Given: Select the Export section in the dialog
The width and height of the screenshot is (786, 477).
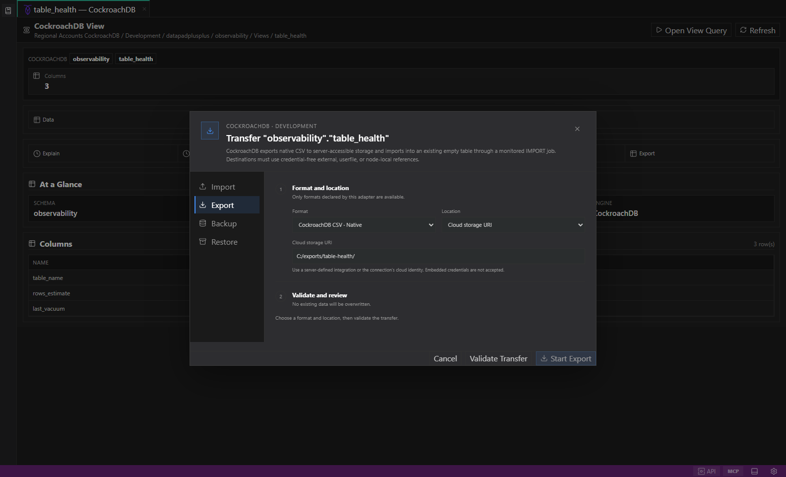Looking at the screenshot, I should pyautogui.click(x=227, y=205).
